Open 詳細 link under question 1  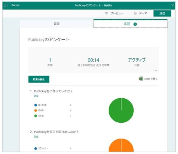click(x=36, y=96)
